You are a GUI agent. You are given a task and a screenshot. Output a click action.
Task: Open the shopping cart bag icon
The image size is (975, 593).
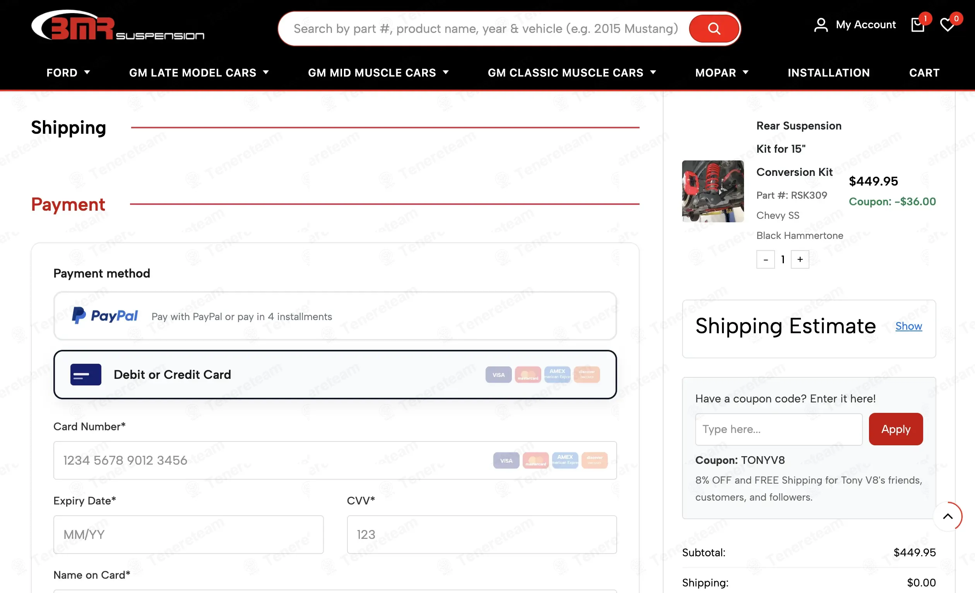click(x=918, y=25)
